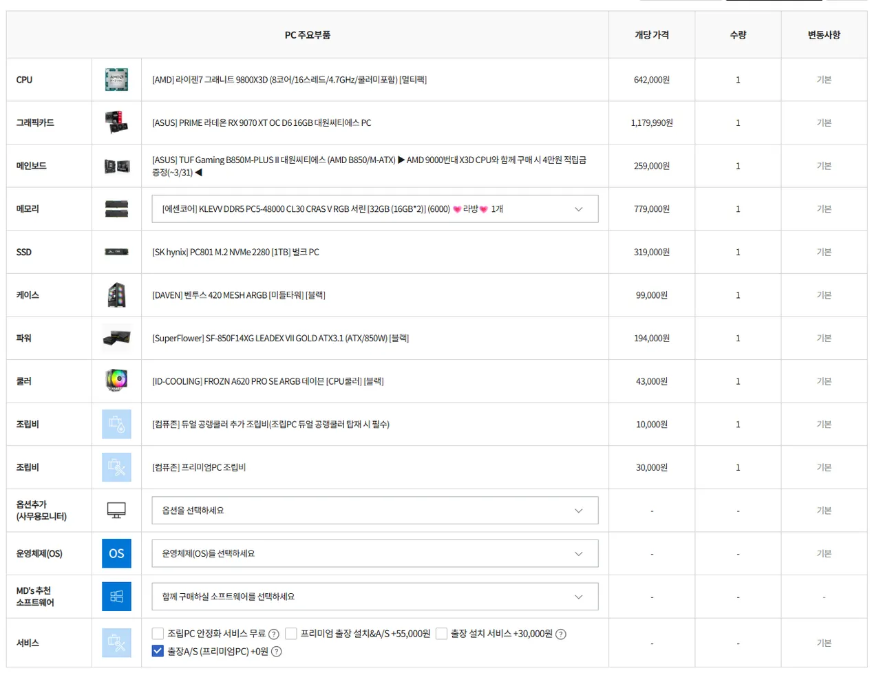
Task: Enable the 조립PC 안정화 서비스 무료 checkbox
Action: click(158, 634)
